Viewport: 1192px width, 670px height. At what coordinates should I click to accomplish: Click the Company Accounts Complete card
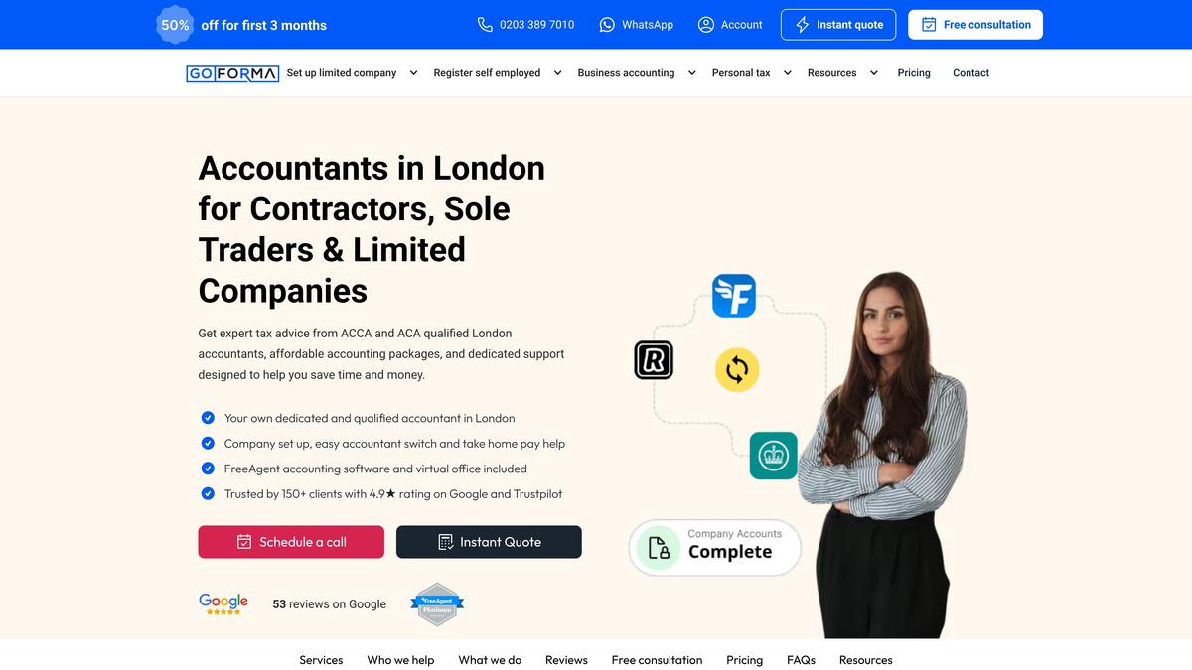[715, 547]
